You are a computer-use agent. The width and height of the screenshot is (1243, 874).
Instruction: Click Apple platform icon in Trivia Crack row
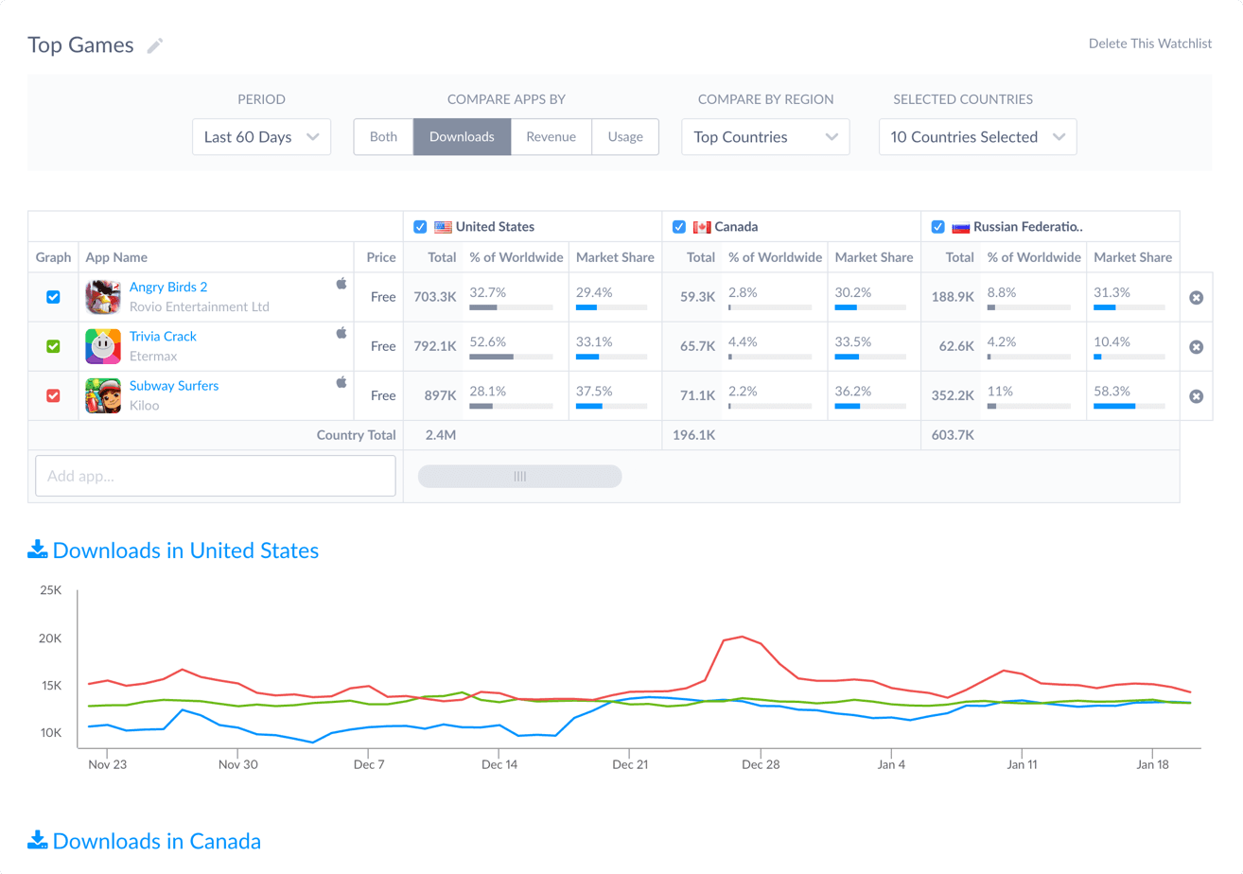pyautogui.click(x=341, y=332)
